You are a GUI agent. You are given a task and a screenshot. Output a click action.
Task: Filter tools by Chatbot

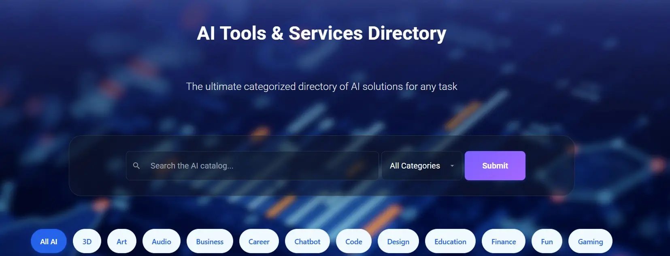307,241
